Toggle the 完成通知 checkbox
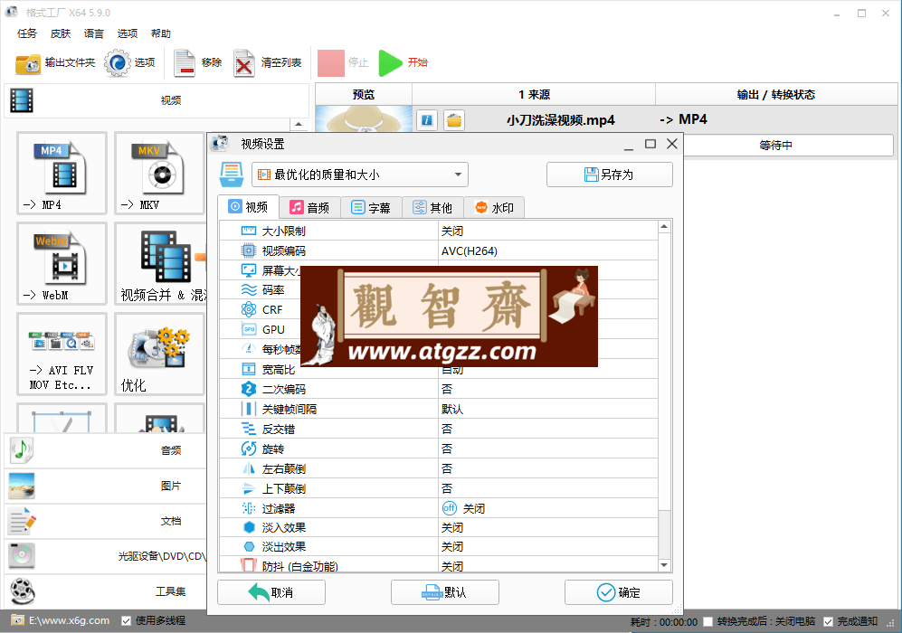Viewport: 902px width, 633px height. [829, 621]
